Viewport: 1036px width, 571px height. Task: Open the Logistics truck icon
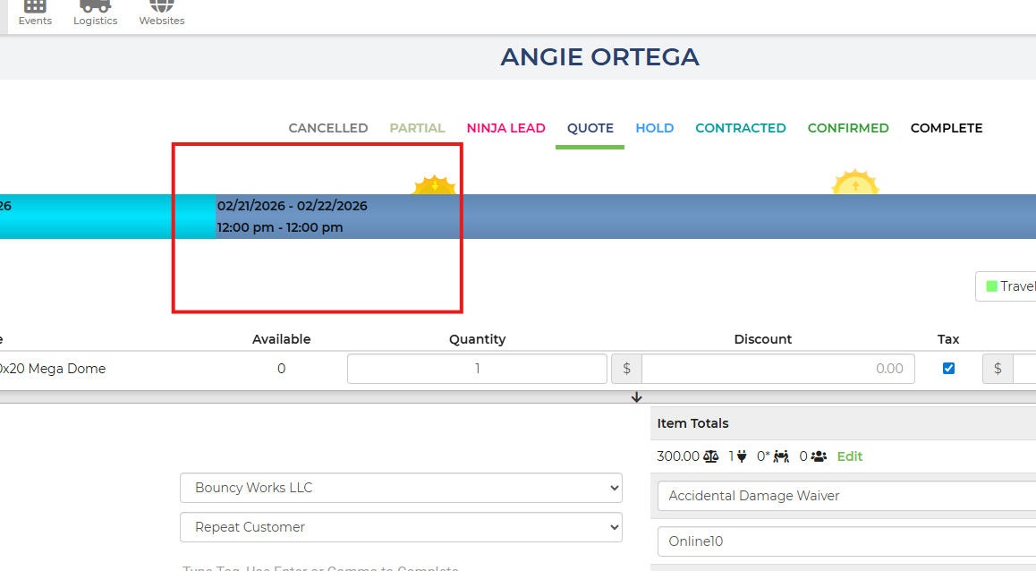click(96, 9)
